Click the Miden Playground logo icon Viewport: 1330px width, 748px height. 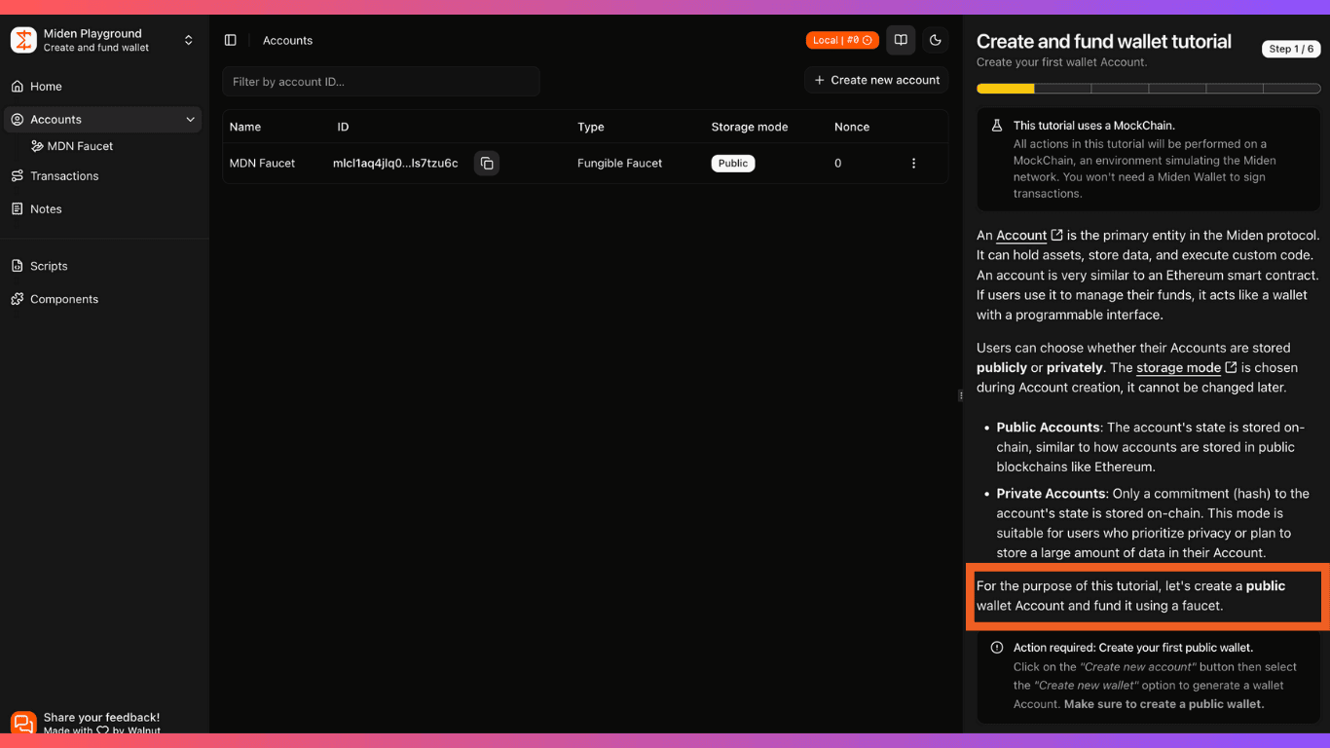point(23,40)
